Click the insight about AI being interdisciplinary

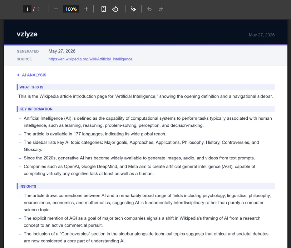point(147,203)
